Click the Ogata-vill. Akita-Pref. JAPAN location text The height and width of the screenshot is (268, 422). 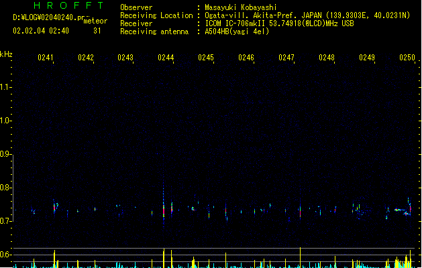pyautogui.click(x=263, y=15)
